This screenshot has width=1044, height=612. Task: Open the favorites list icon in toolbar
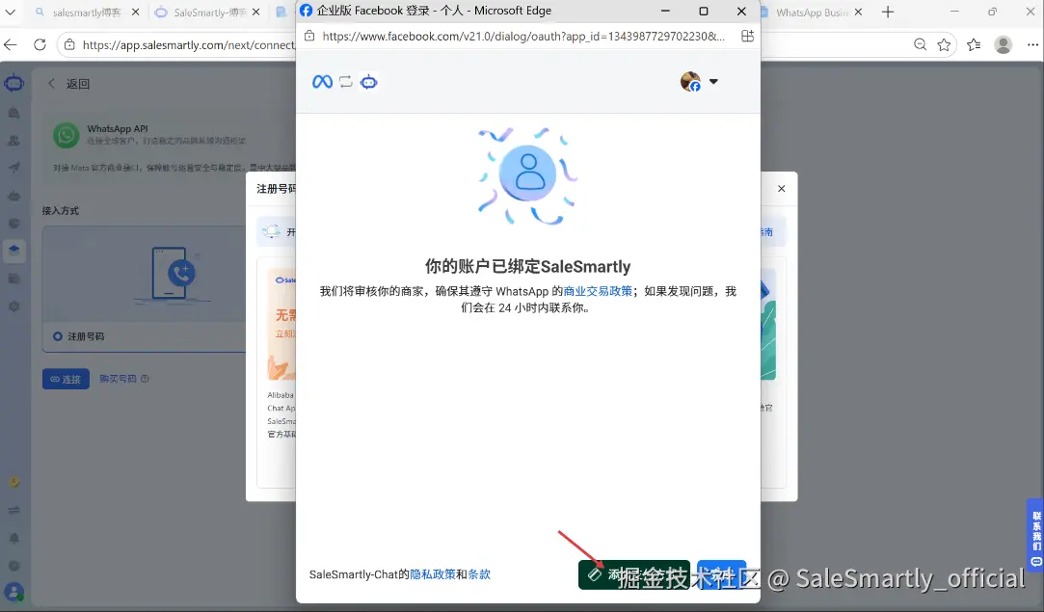[x=974, y=44]
